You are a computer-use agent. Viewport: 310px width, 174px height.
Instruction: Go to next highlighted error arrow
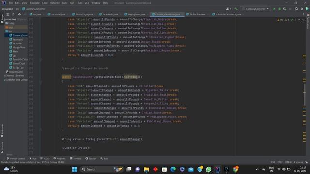coord(303,20)
